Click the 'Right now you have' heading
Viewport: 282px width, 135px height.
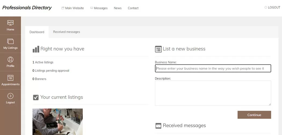coord(62,49)
